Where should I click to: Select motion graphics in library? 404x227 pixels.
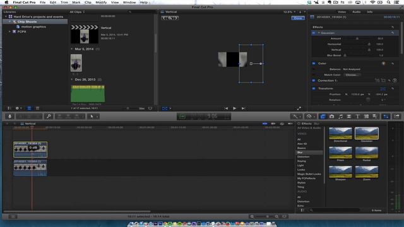(33, 26)
